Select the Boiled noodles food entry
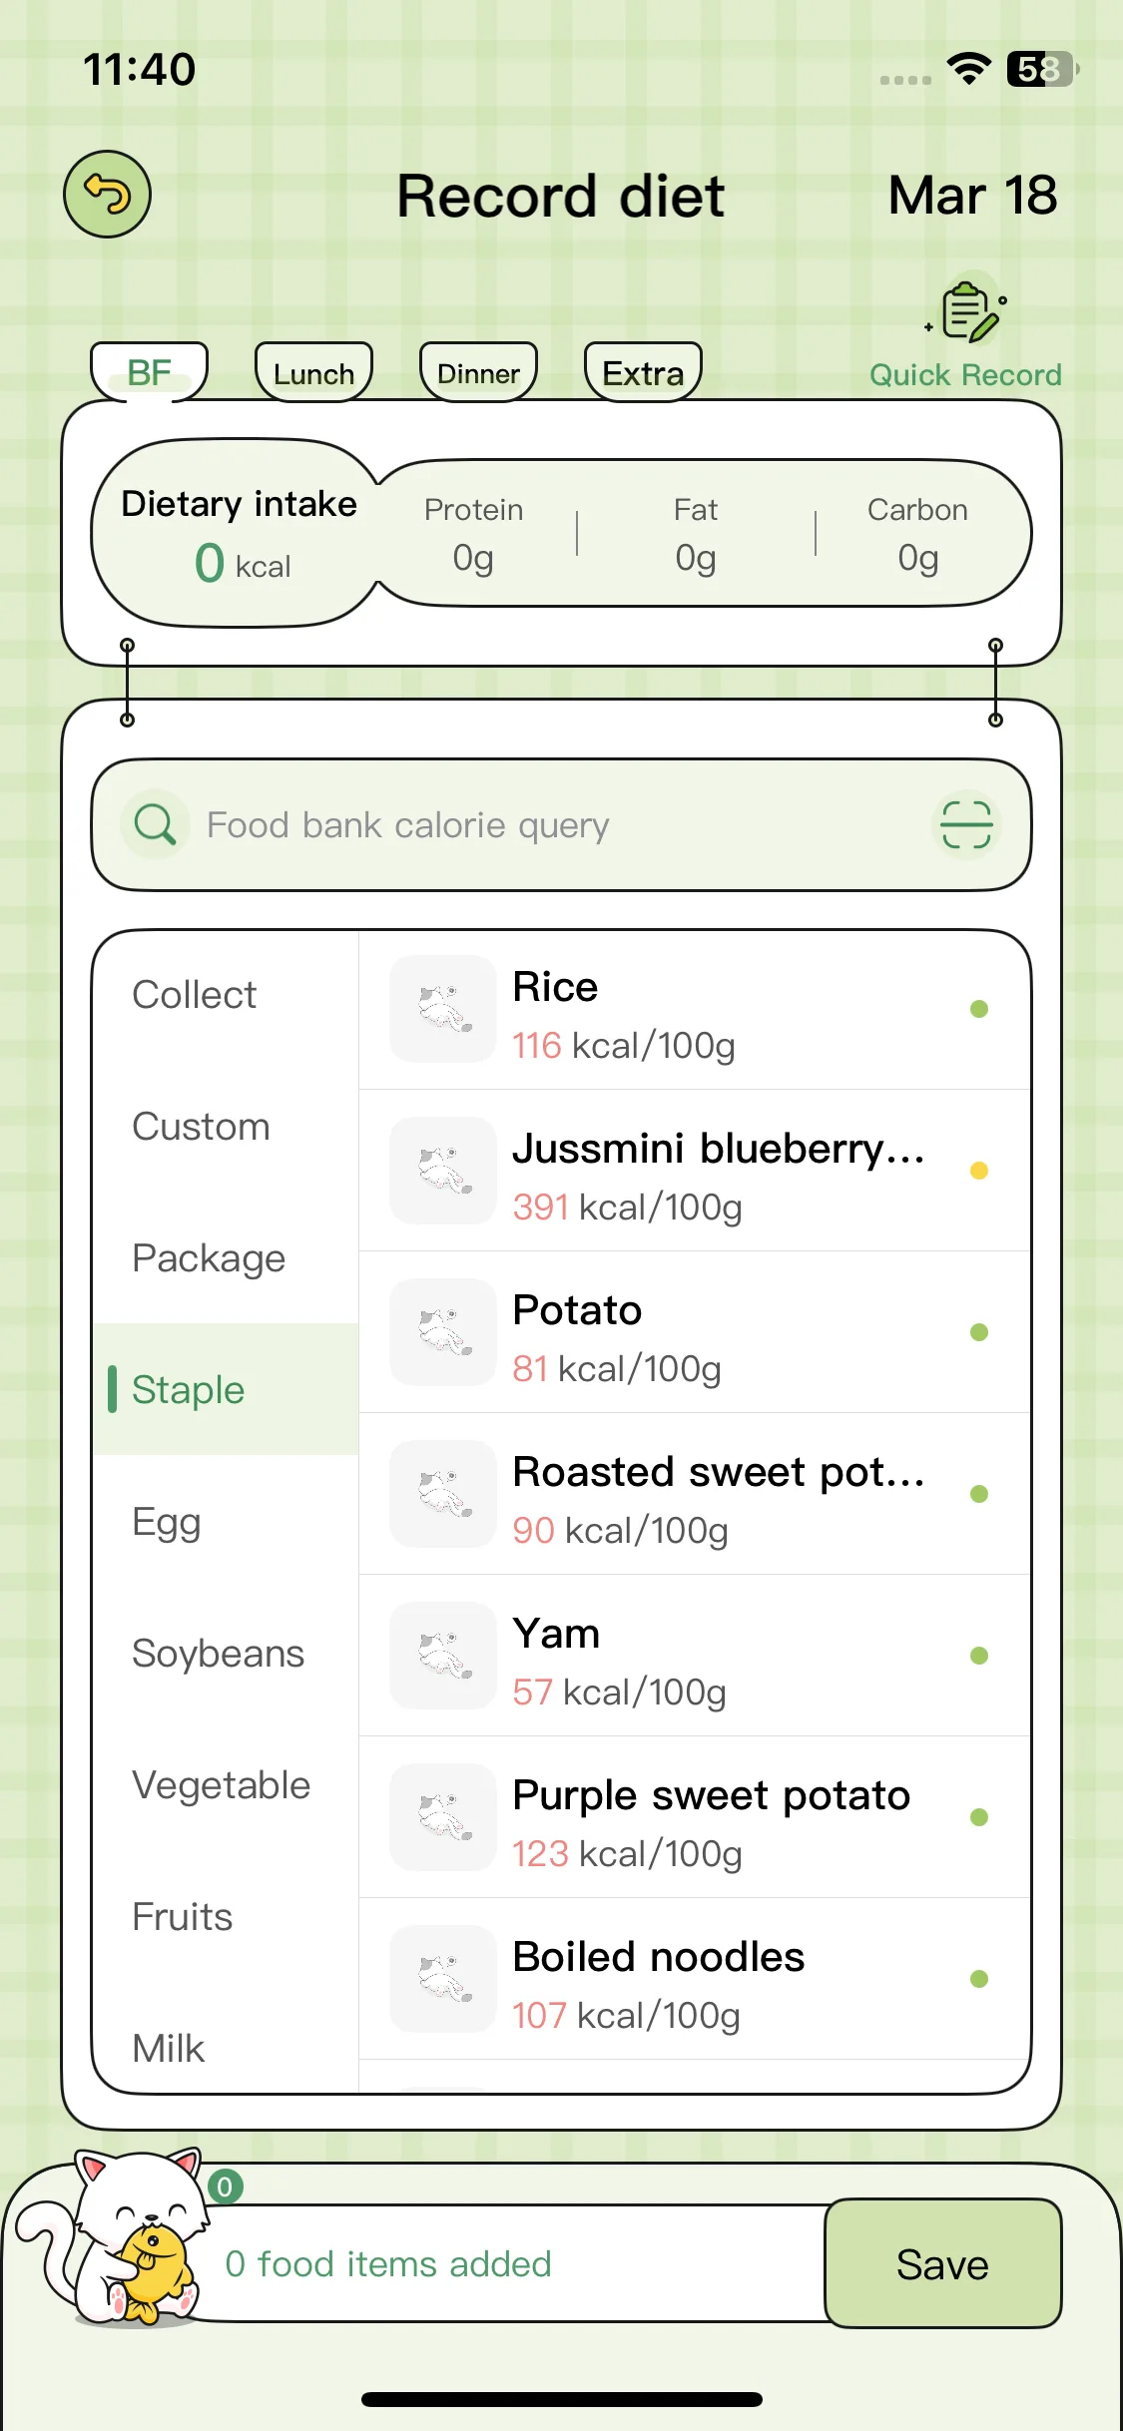 point(695,1979)
